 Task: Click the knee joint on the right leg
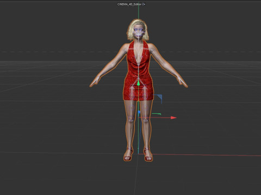(x=146, y=120)
